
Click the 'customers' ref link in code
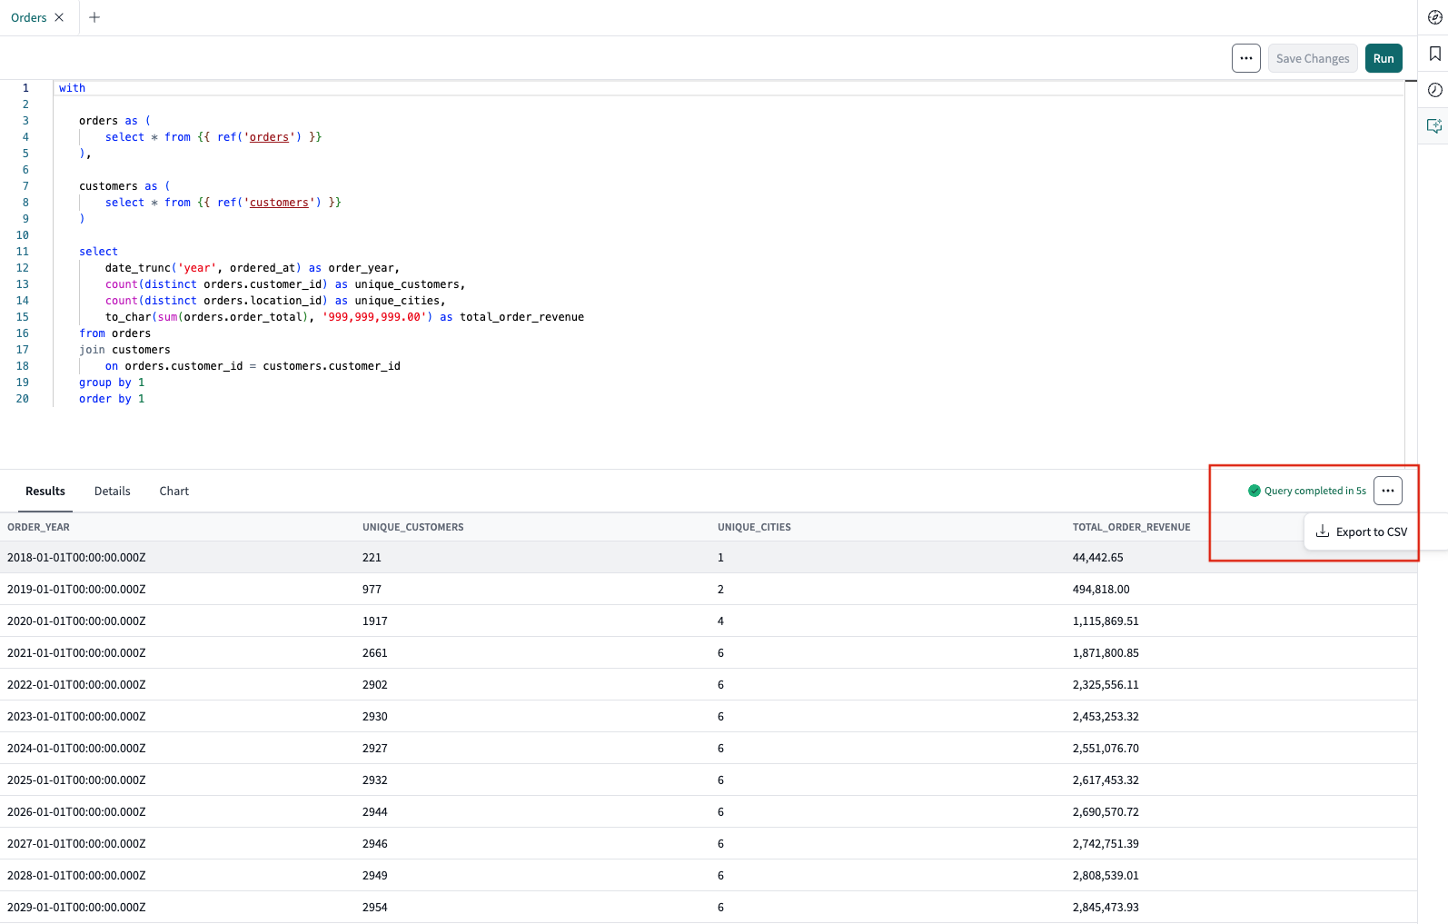click(279, 203)
